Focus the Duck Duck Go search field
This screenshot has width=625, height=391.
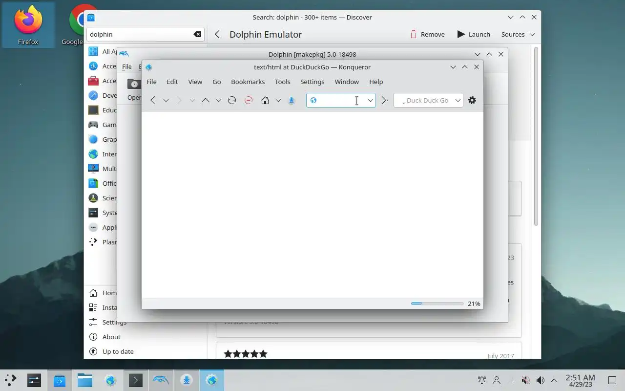(x=428, y=100)
